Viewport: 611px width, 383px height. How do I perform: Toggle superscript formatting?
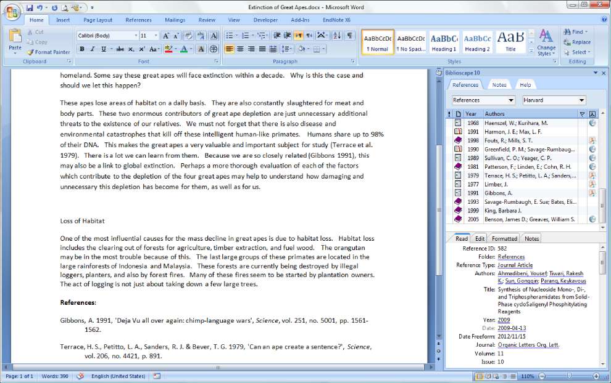(142, 49)
